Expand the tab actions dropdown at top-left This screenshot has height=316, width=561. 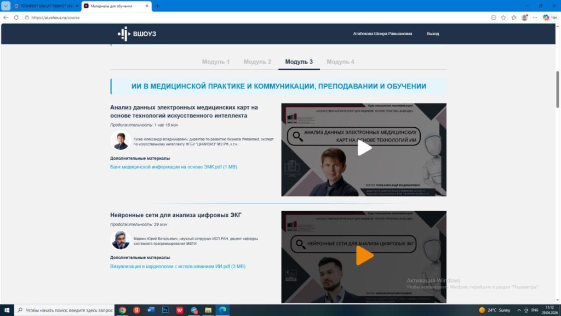(x=6, y=5)
